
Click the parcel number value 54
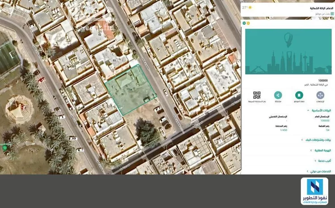[x=327, y=130]
